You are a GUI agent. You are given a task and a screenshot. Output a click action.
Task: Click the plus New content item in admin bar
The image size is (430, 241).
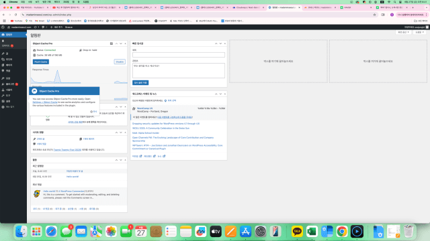(56, 27)
